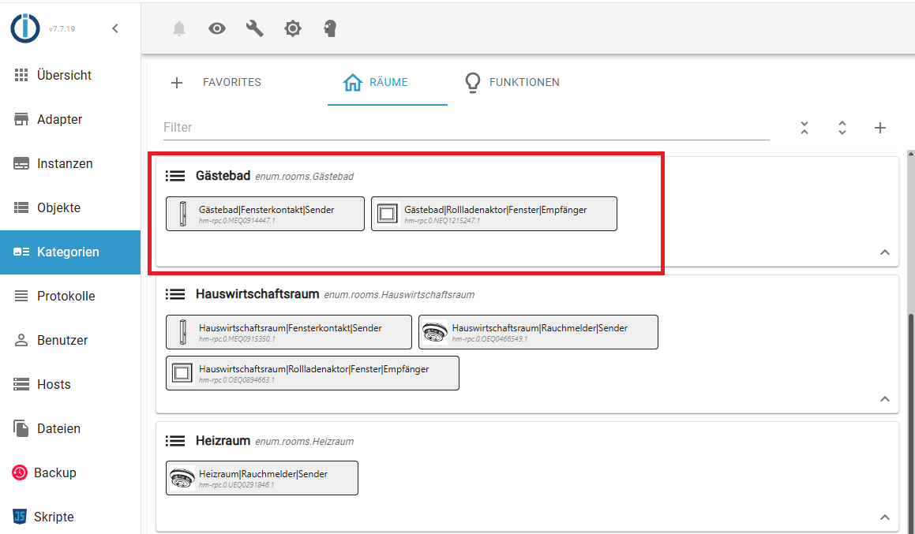Click the version label v7.7.19
915x534 pixels.
click(x=62, y=28)
